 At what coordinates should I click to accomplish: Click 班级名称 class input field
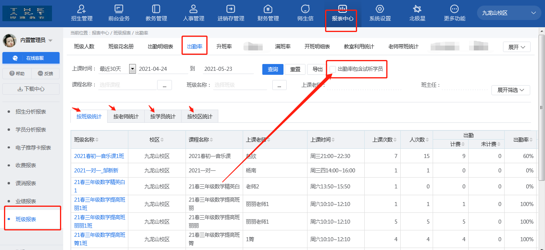(240, 85)
